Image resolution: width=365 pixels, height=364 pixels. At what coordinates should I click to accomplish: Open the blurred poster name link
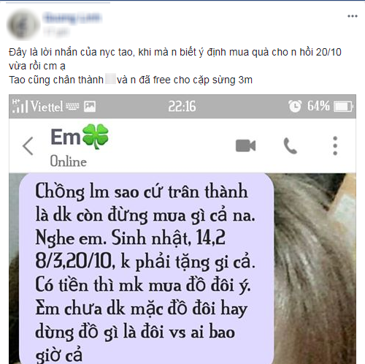(x=72, y=18)
